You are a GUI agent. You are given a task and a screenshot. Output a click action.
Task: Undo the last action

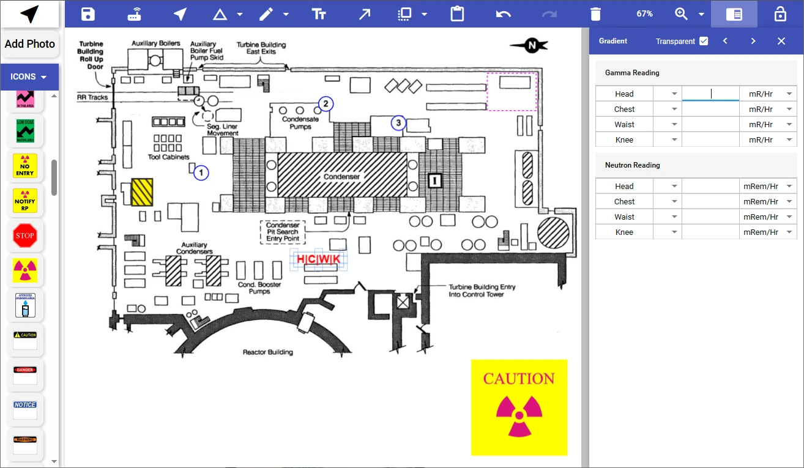(503, 14)
